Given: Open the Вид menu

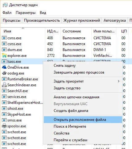Looking at the screenshot, I should 43,13.
